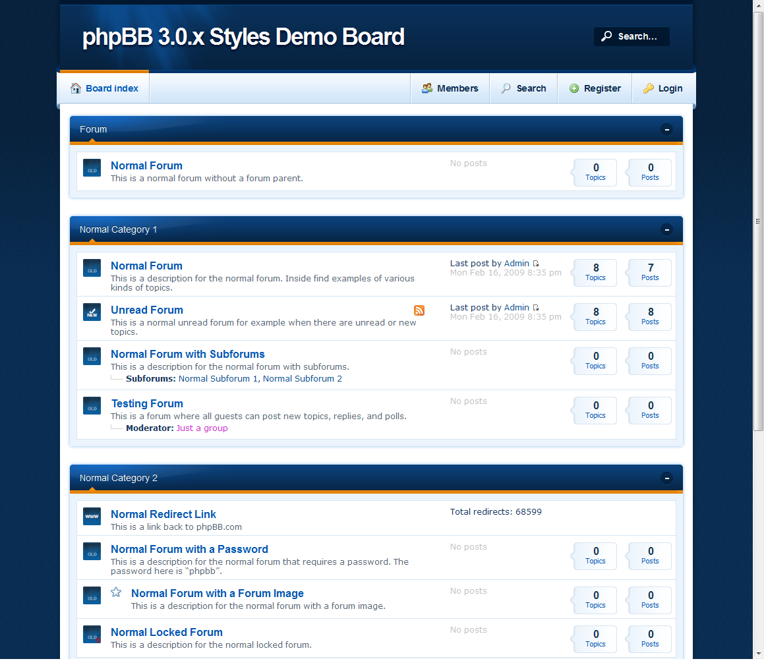
Task: Click the home icon beside Board index
Action: click(76, 88)
